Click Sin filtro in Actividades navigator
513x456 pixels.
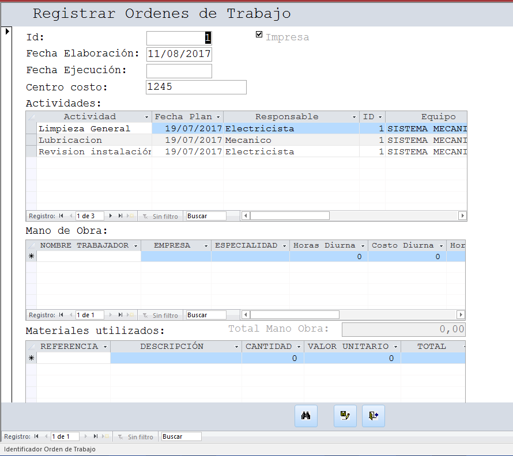pos(164,216)
